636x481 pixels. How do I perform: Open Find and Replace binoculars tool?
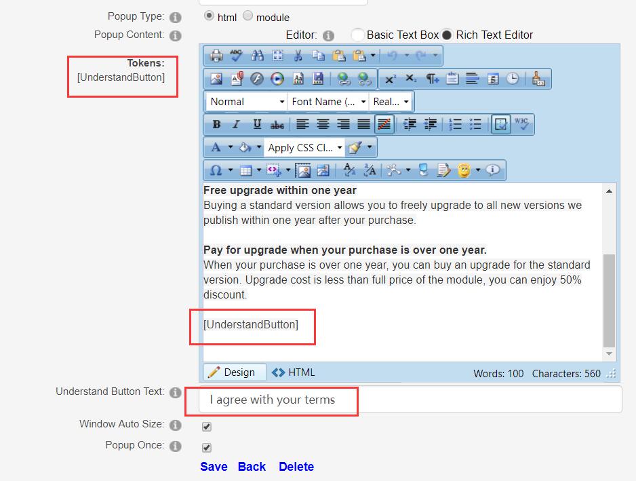click(257, 55)
